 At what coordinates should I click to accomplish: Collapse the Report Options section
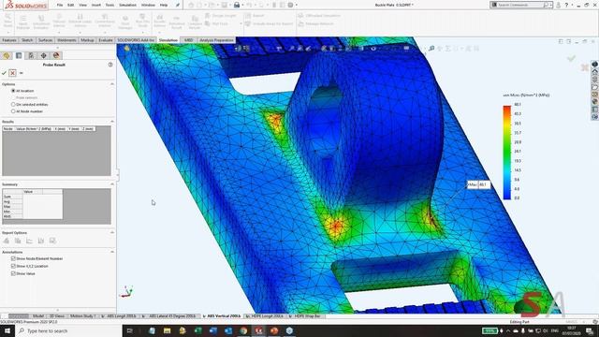(x=112, y=232)
